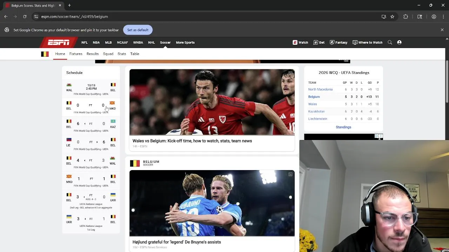The height and width of the screenshot is (252, 449).
Task: Switch to the Squad tab
Action: tap(108, 54)
